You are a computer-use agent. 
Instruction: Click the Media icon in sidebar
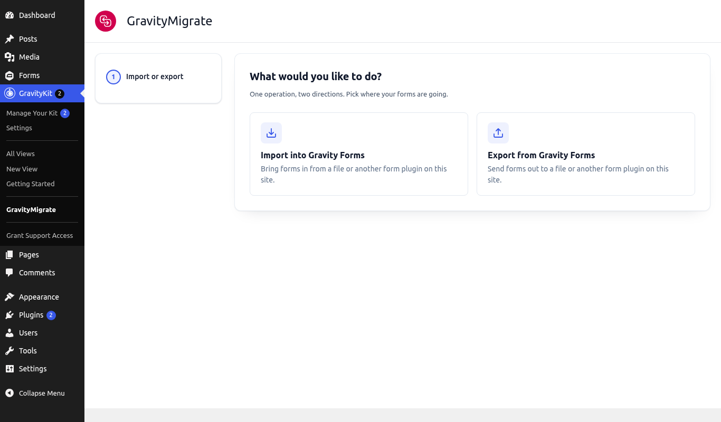point(10,57)
